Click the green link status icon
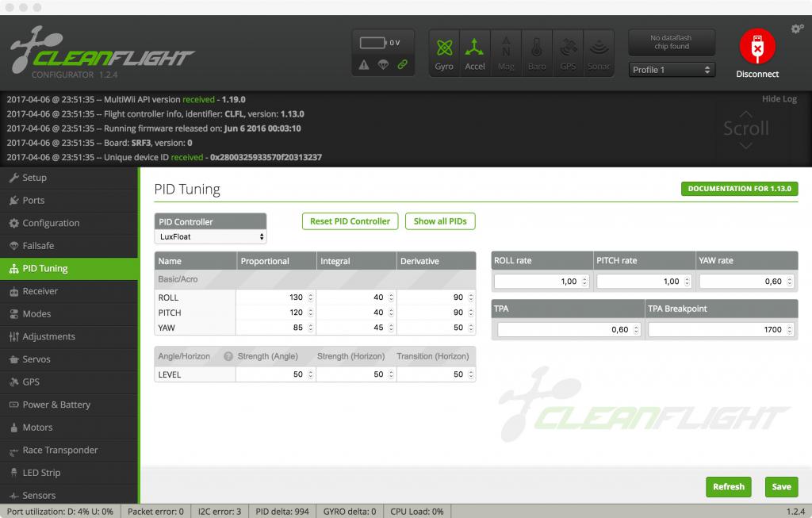This screenshot has height=518, width=812. (x=402, y=65)
